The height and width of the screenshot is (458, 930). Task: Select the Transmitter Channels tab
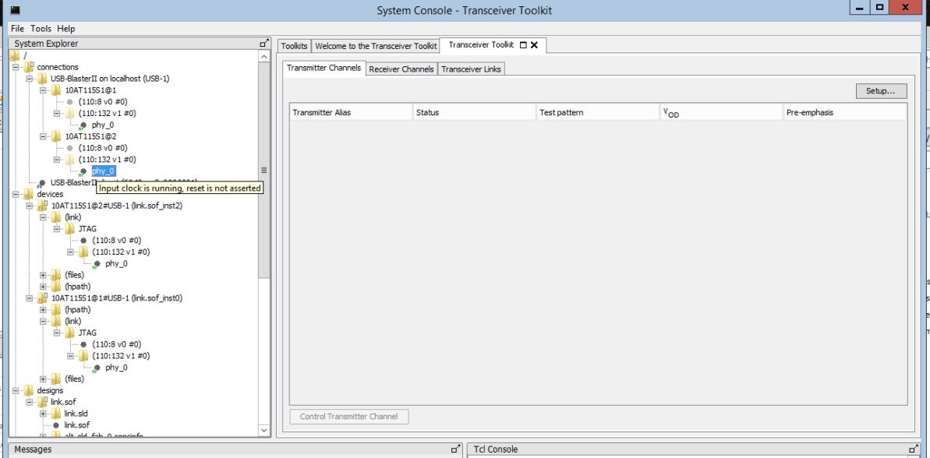click(324, 68)
